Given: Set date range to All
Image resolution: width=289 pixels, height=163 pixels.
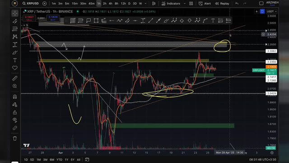Looking at the screenshot, I should (79, 159).
